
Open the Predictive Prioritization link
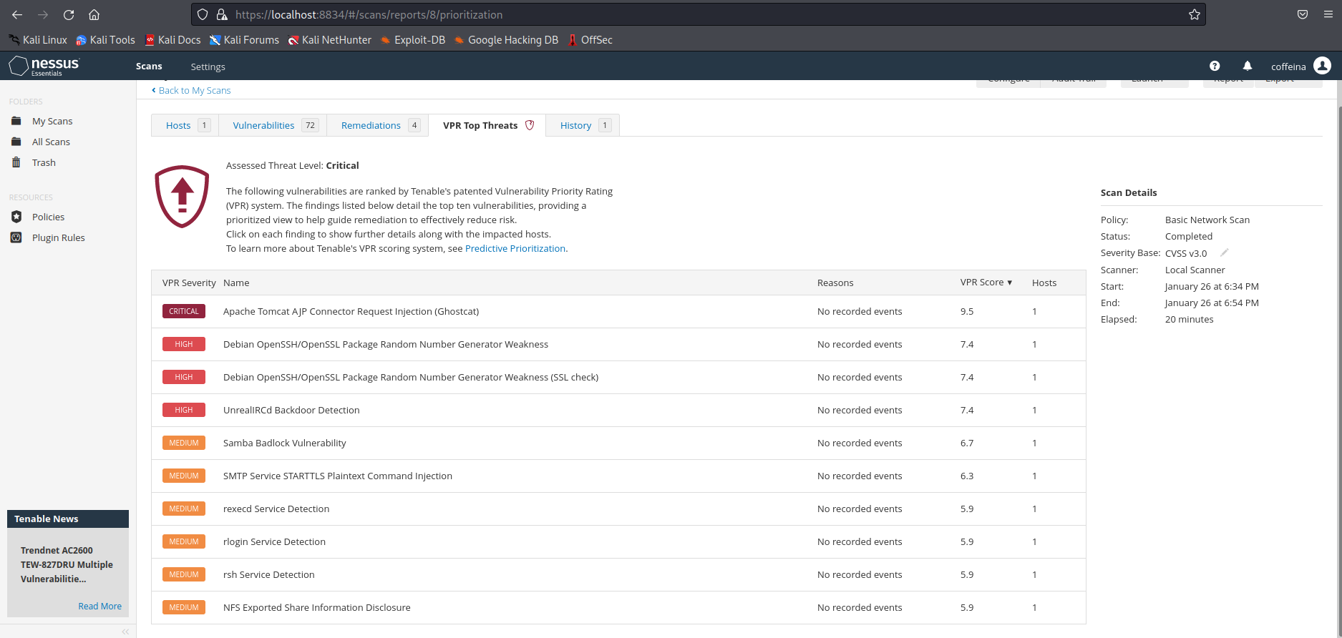click(x=515, y=248)
